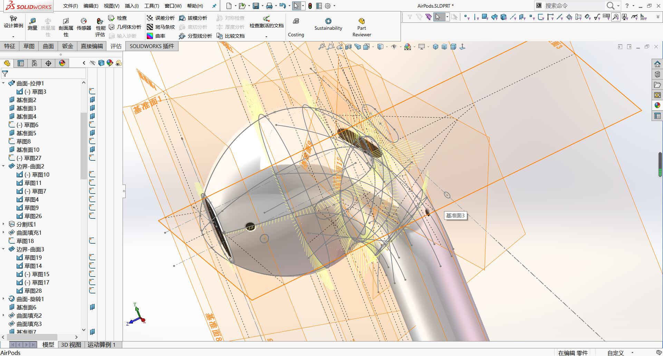This screenshot has width=663, height=356.
Task: Open the DimXpertManager tab icon
Action: [48, 63]
